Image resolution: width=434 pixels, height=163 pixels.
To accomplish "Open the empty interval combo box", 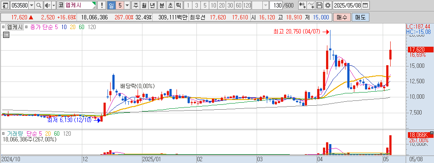I will pyautogui.click(x=261, y=5).
